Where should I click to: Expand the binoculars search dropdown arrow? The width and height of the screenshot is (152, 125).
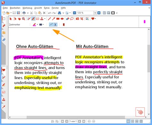click(63, 13)
